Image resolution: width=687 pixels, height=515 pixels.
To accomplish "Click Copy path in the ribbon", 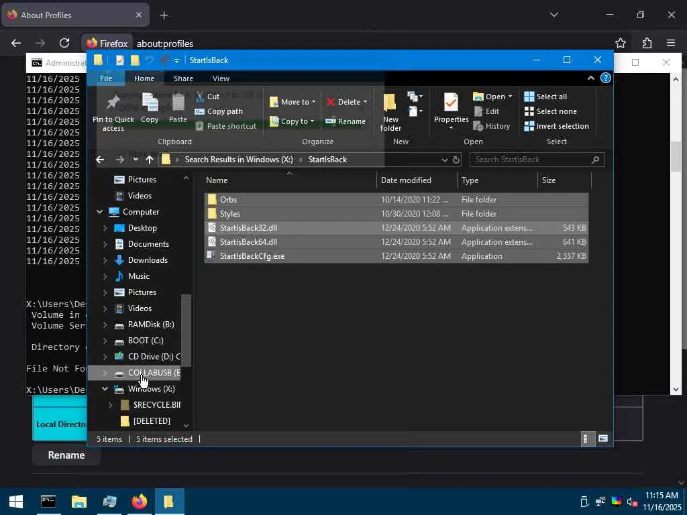I will (219, 111).
